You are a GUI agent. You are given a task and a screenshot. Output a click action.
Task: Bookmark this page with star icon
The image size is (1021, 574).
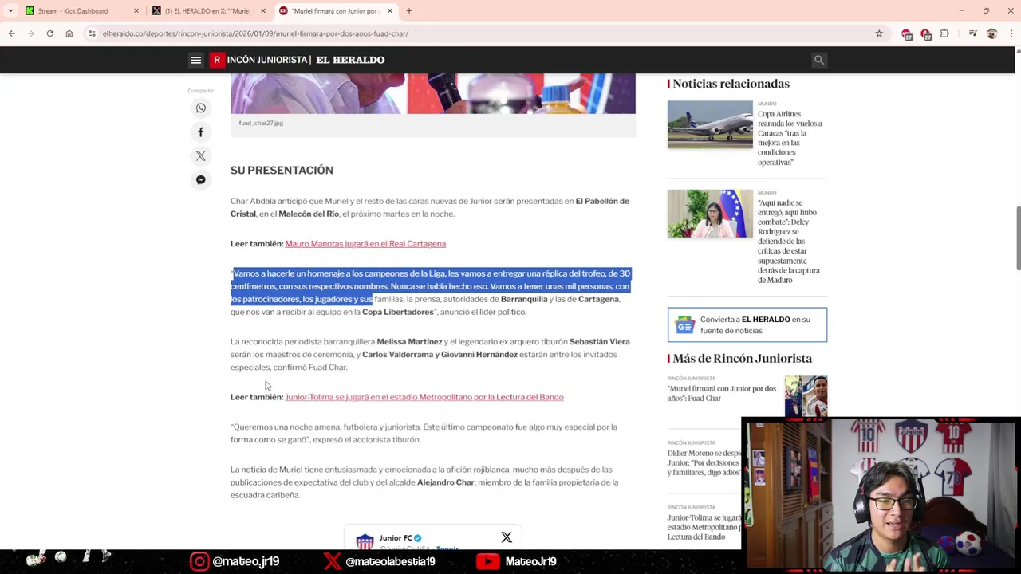879,33
